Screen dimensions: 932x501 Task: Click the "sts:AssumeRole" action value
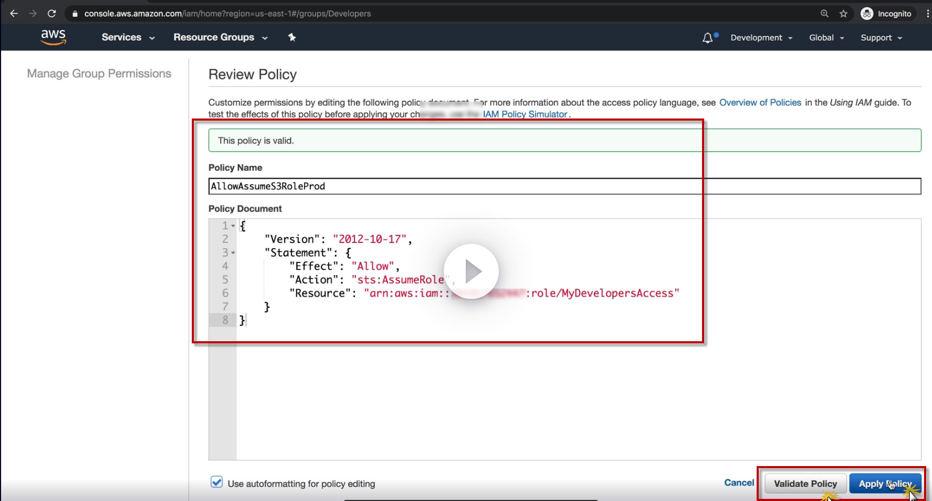(401, 280)
